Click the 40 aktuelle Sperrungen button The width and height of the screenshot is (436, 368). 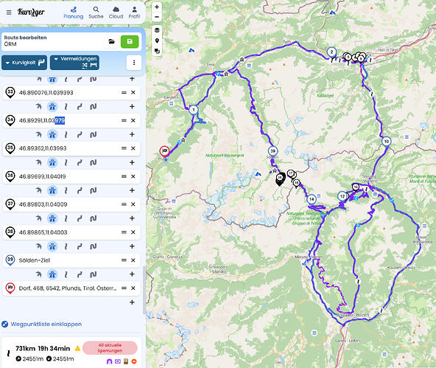[x=110, y=348]
